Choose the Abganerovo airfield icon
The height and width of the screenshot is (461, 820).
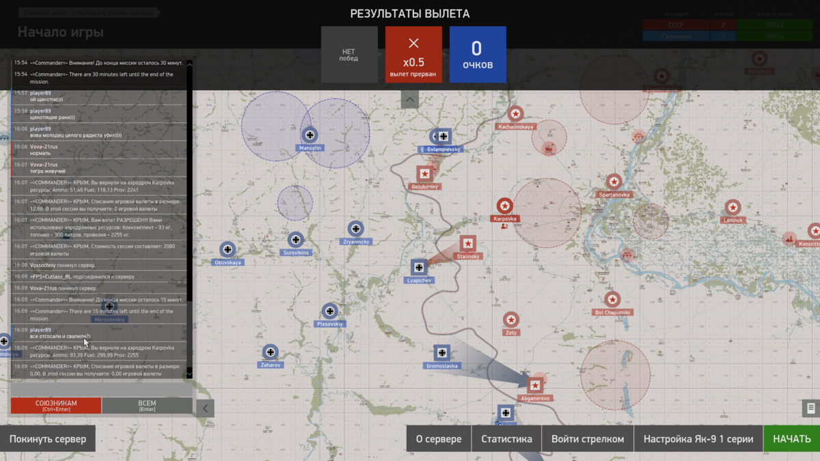point(535,385)
